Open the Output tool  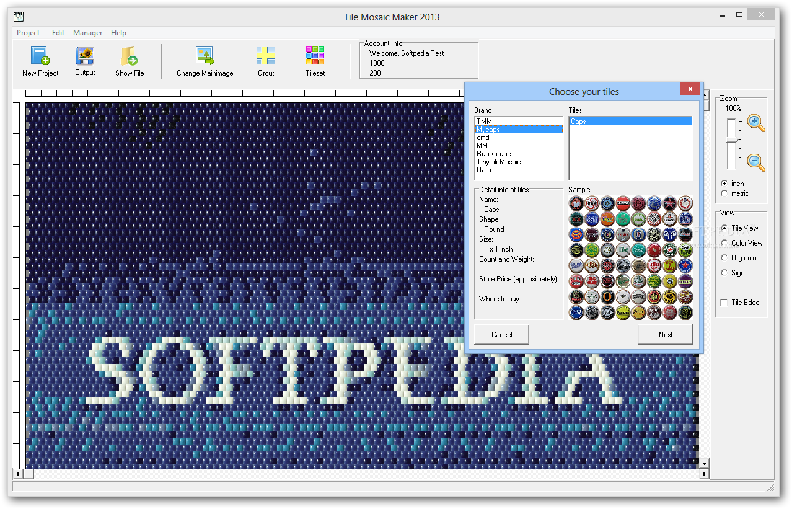[x=85, y=56]
